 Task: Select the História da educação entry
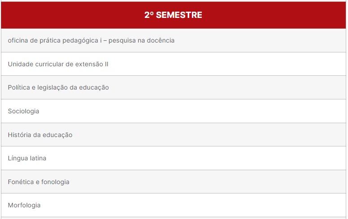pos(174,134)
